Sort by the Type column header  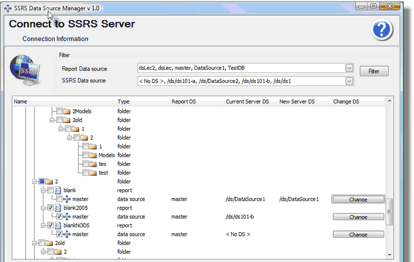[x=143, y=101]
